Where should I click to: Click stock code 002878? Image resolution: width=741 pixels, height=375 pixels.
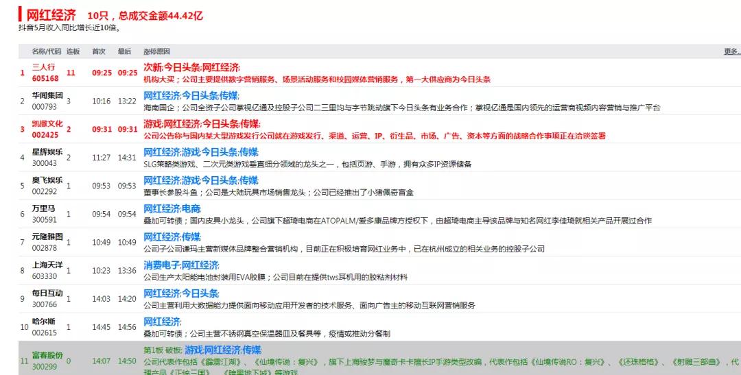45,248
